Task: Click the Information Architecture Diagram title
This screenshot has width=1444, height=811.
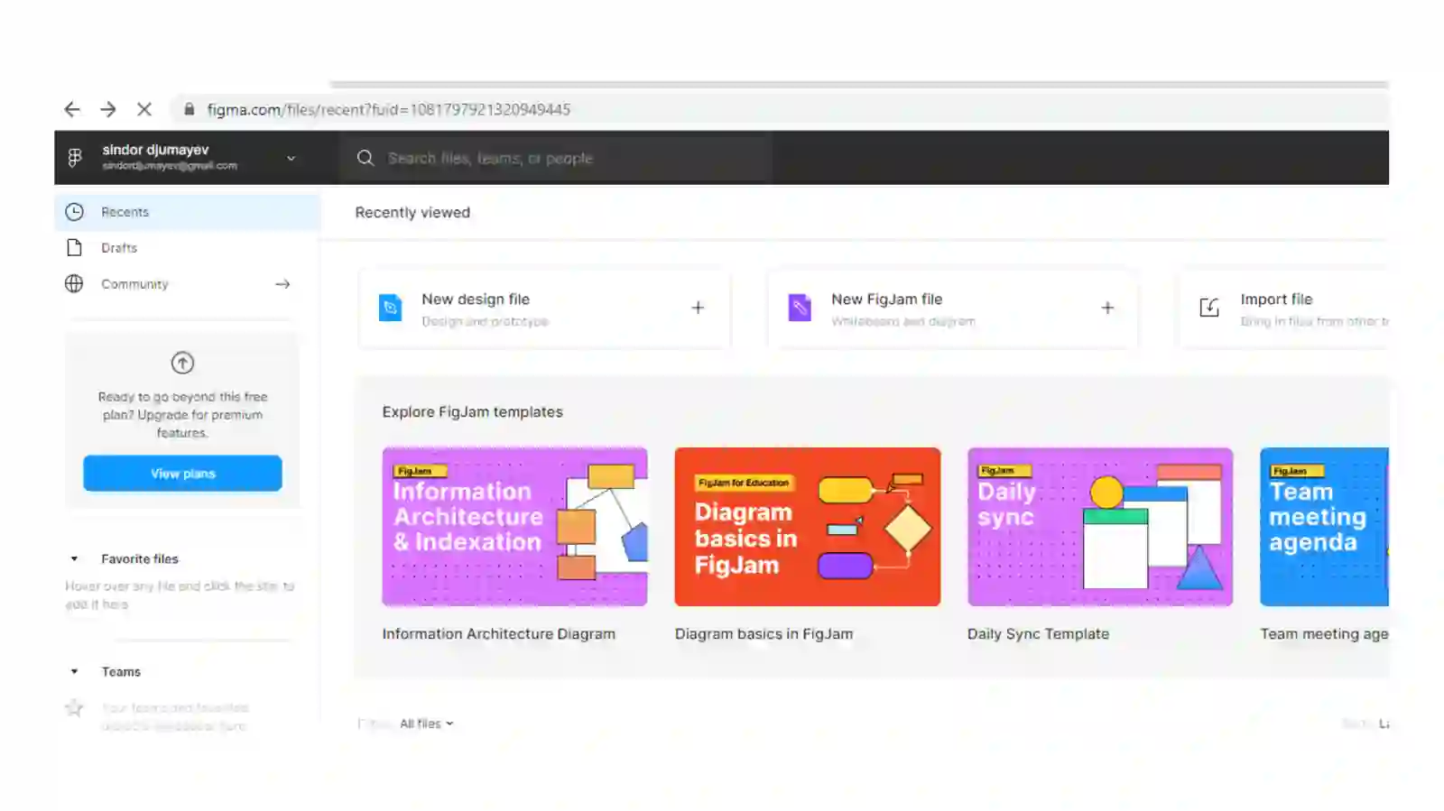Action: 498,633
